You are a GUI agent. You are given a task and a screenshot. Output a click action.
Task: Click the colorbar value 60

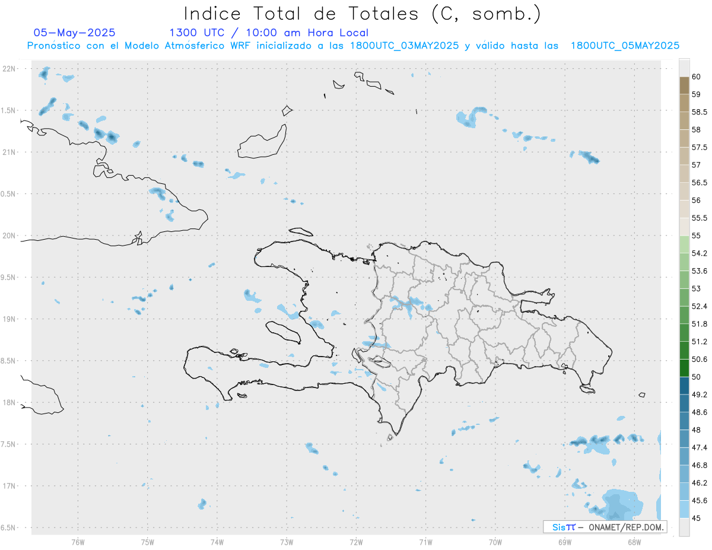696,77
